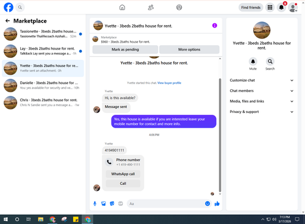Open the Facebook home logo

click(9, 7)
